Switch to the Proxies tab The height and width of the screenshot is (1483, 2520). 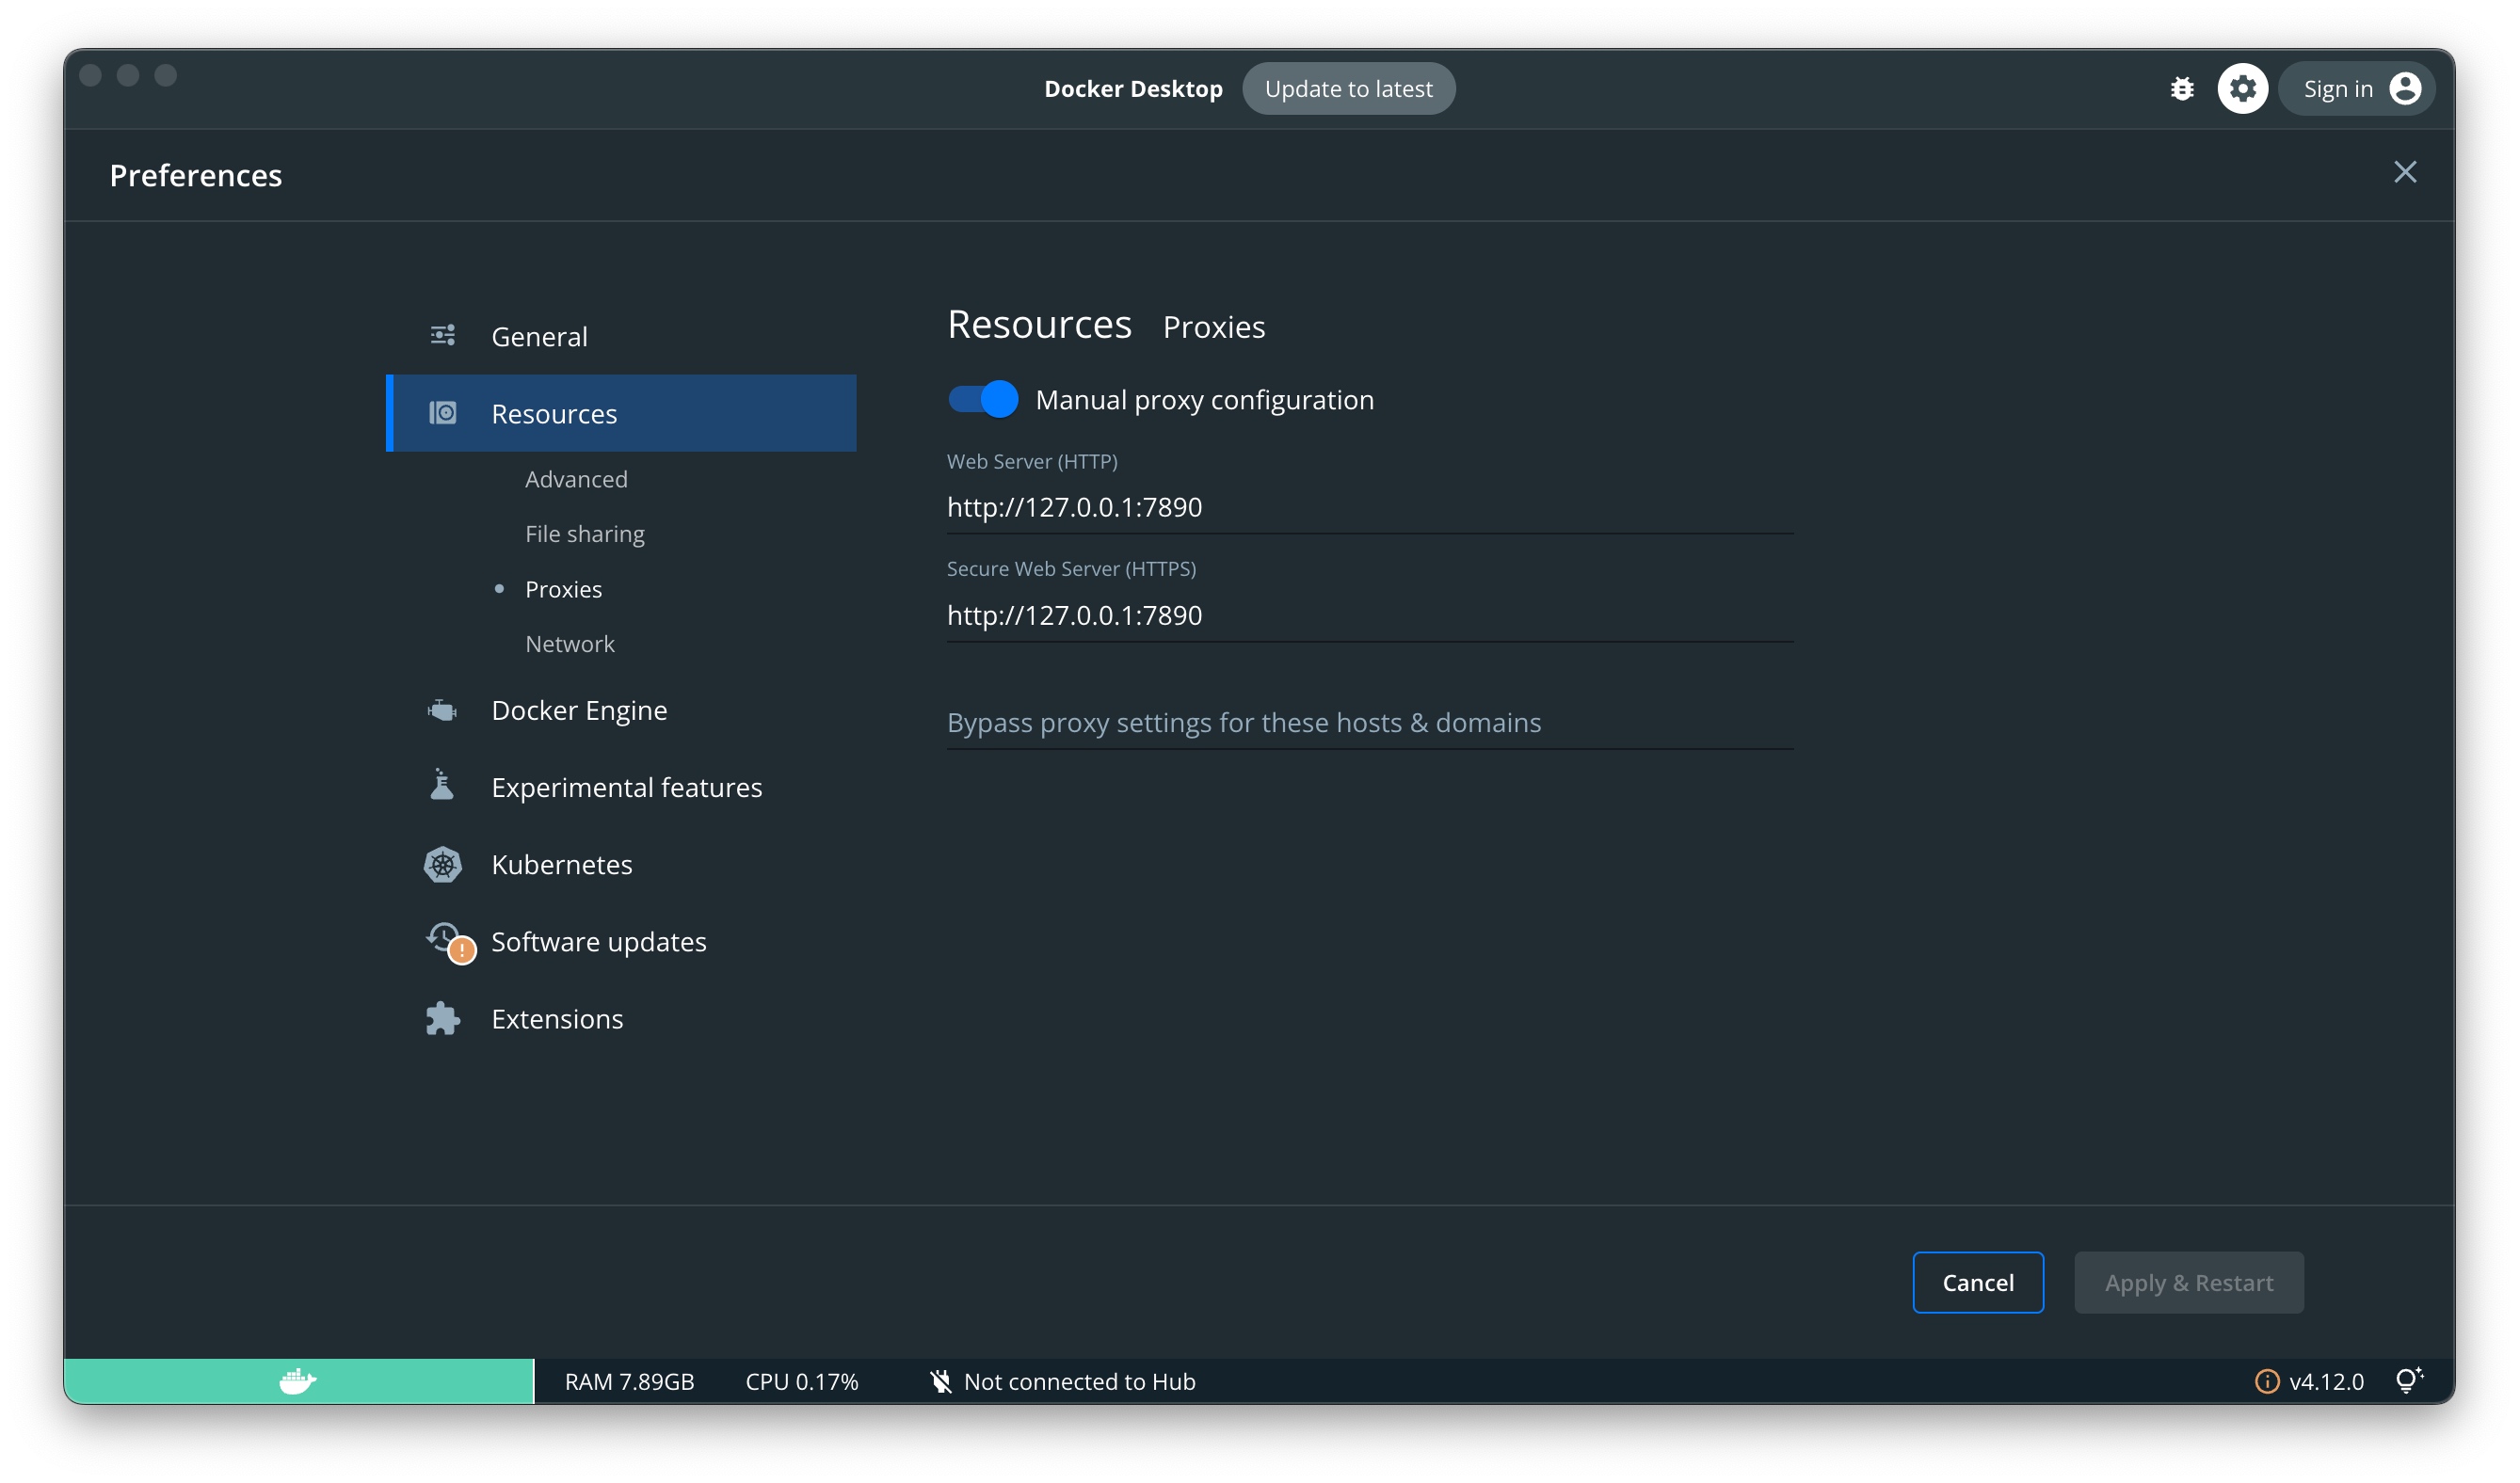coord(1214,327)
